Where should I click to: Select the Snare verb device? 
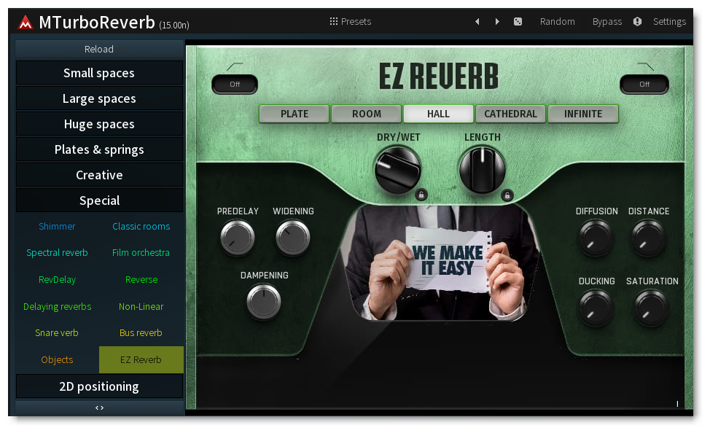[57, 333]
